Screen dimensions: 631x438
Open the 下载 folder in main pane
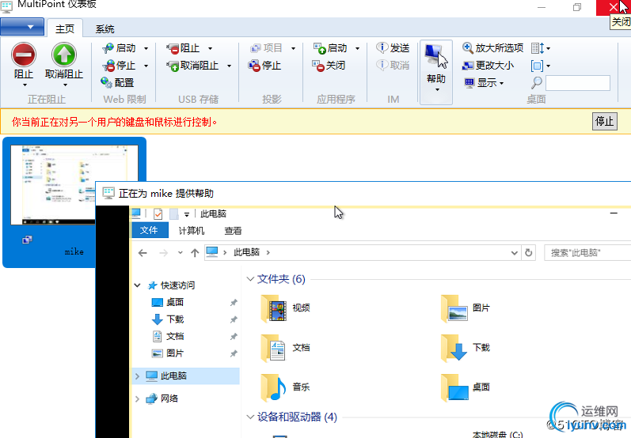click(x=466, y=348)
